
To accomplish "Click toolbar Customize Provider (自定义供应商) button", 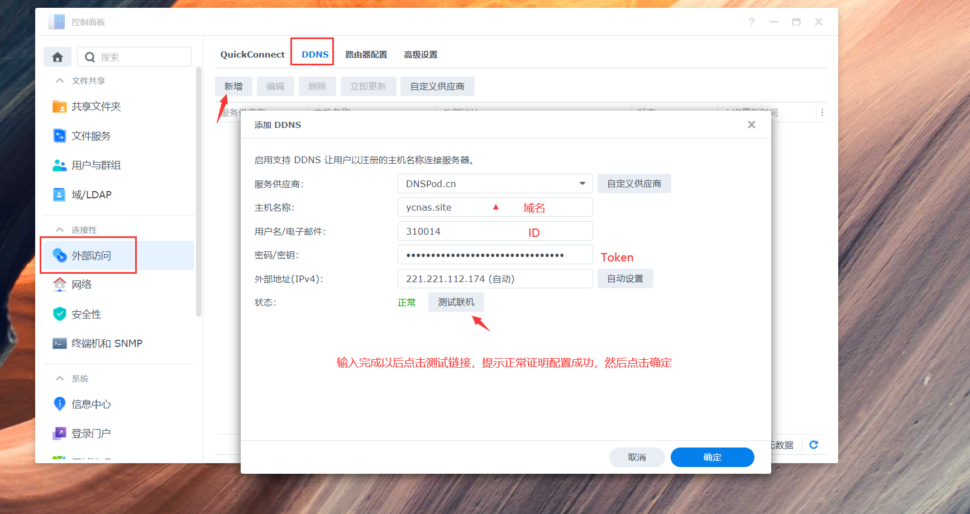I will (437, 86).
